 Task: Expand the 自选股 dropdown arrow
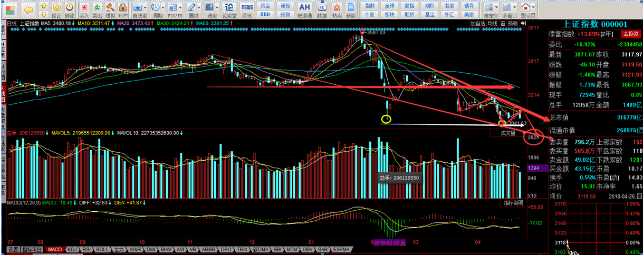(x=145, y=7)
